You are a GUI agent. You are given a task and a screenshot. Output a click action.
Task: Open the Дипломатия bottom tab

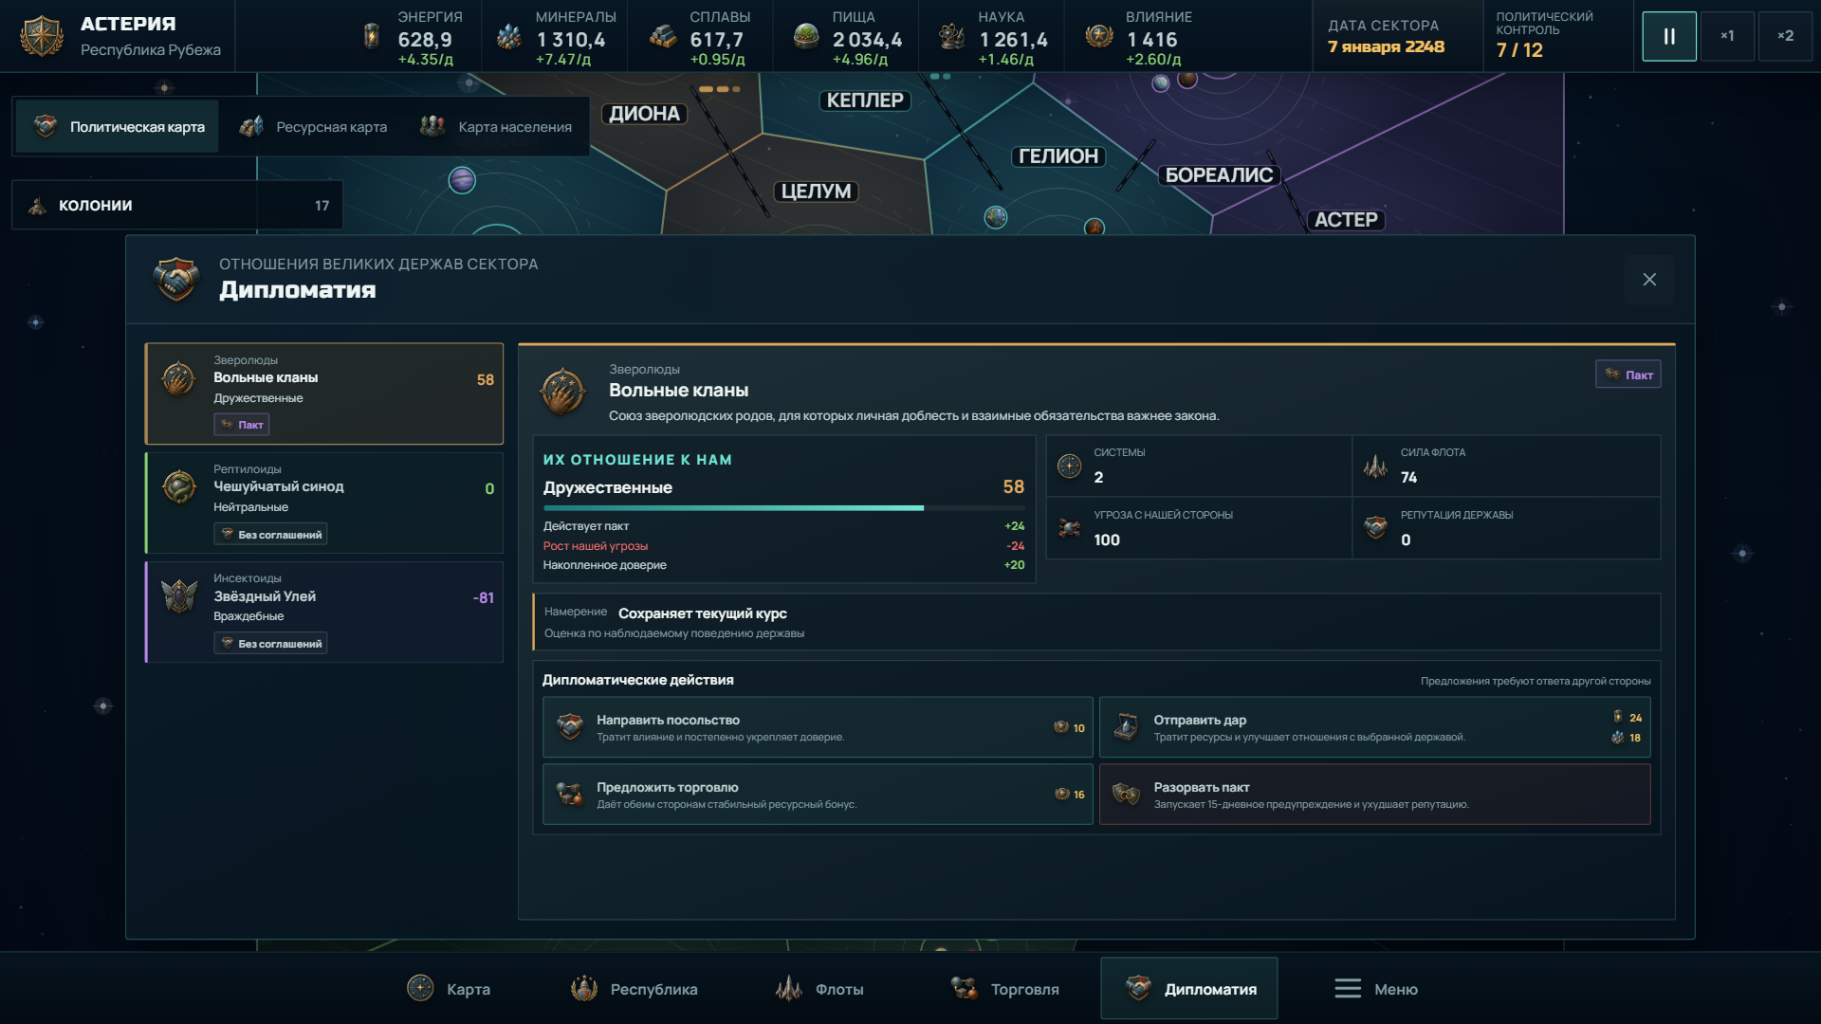coord(1189,989)
